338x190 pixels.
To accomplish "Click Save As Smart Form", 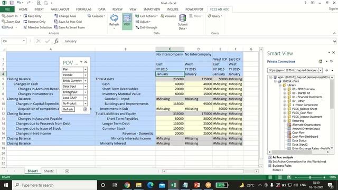I will click(x=69, y=27).
